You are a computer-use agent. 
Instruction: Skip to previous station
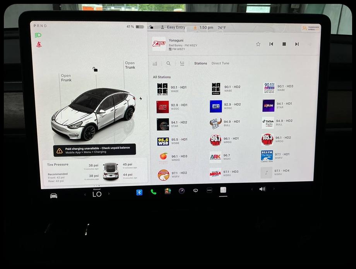pos(271,44)
